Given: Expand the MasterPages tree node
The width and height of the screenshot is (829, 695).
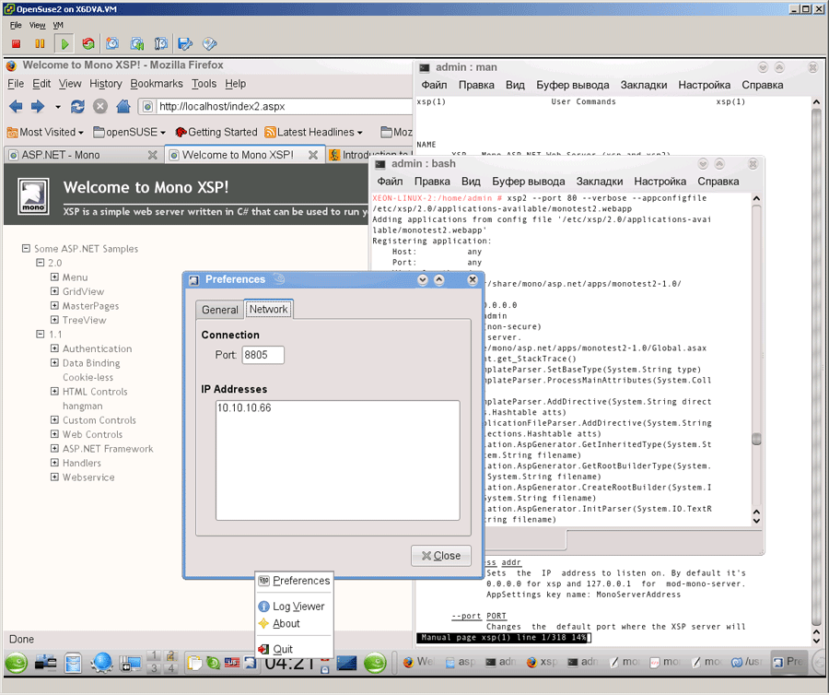Looking at the screenshot, I should pos(54,305).
